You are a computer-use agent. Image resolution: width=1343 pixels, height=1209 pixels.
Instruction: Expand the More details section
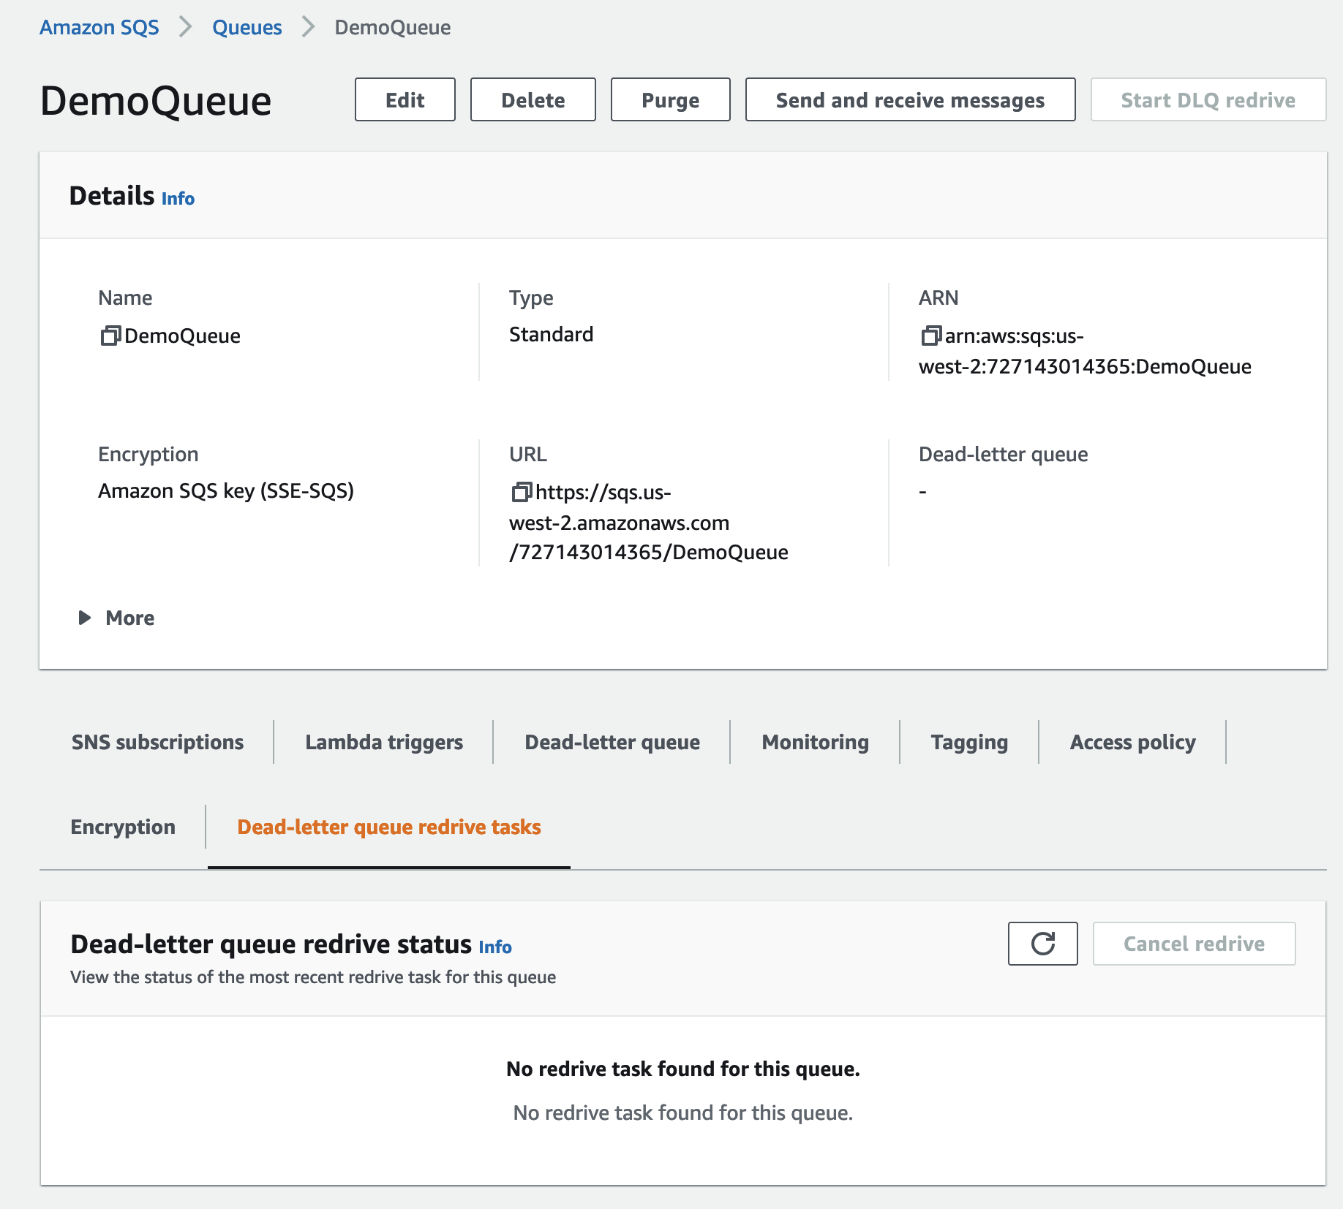tap(116, 618)
